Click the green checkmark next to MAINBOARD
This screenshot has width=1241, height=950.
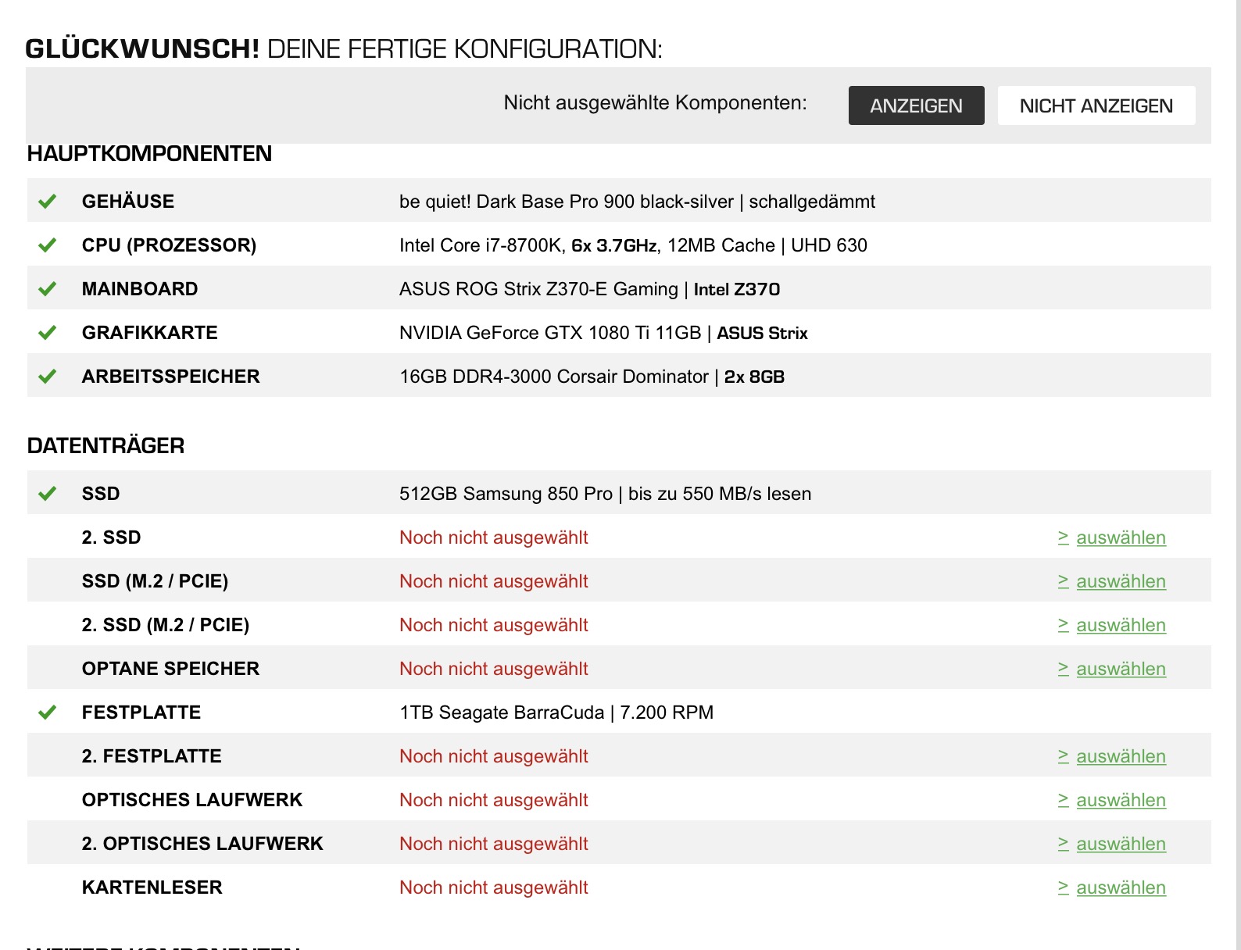click(48, 289)
